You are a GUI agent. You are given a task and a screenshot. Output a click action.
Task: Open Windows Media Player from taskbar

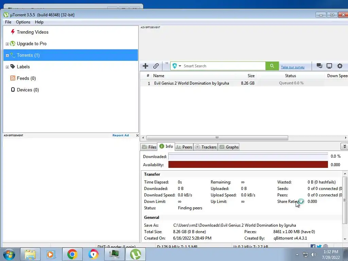[51, 254]
